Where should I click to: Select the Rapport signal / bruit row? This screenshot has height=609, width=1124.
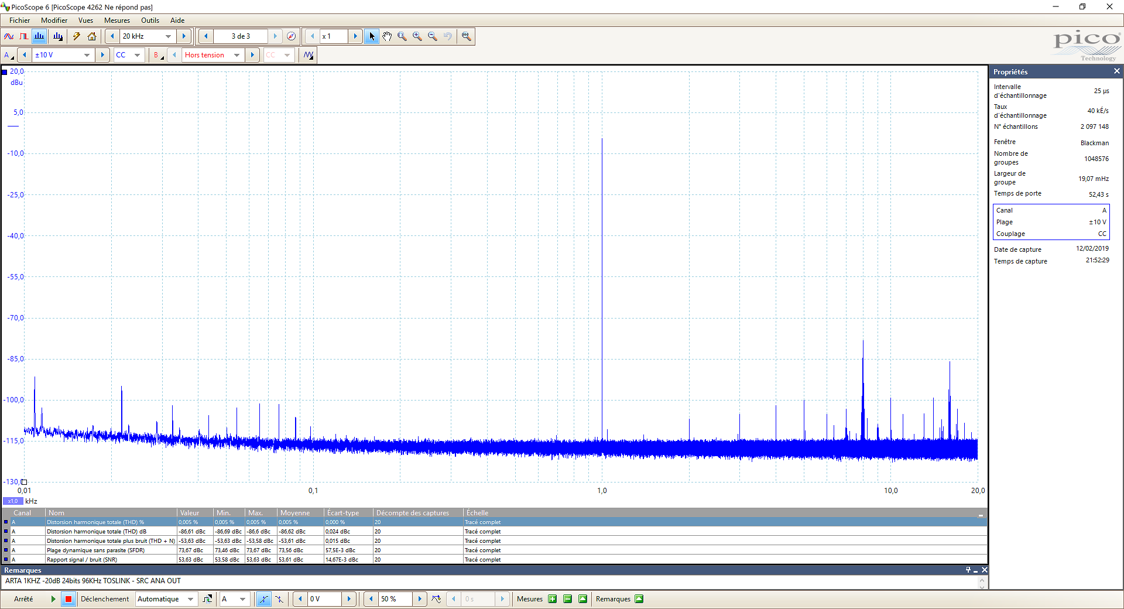point(494,560)
